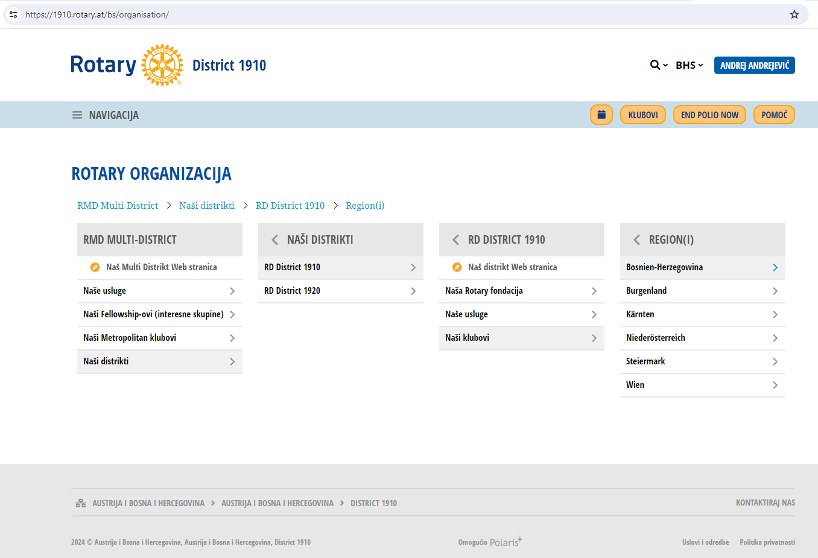Open the Klubovi menu button
Screen dimensions: 818x558
[642, 115]
